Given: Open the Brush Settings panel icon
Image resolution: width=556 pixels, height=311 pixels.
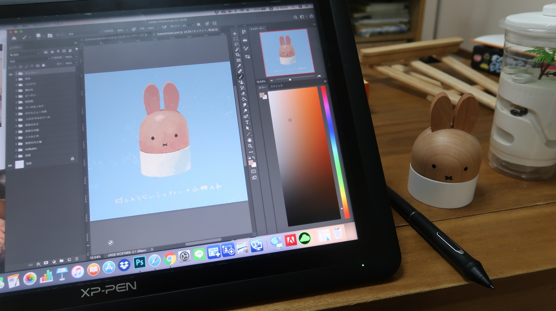Looking at the screenshot, I should [246, 48].
